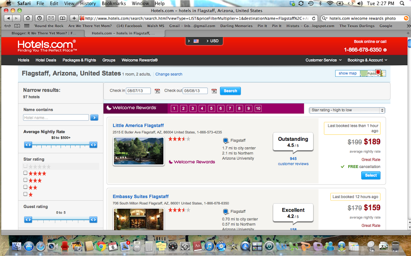This screenshot has height=256, width=411.
Task: Open the Check in calendar icon
Action: click(157, 91)
